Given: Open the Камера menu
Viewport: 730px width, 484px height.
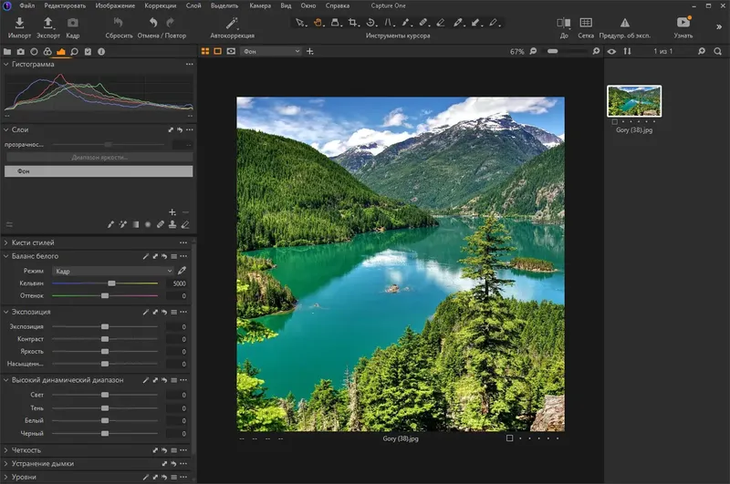Looking at the screenshot, I should [260, 5].
